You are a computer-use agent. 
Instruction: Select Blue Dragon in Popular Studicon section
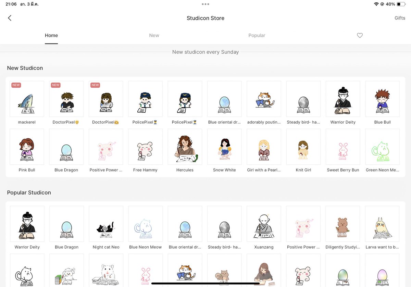66,224
